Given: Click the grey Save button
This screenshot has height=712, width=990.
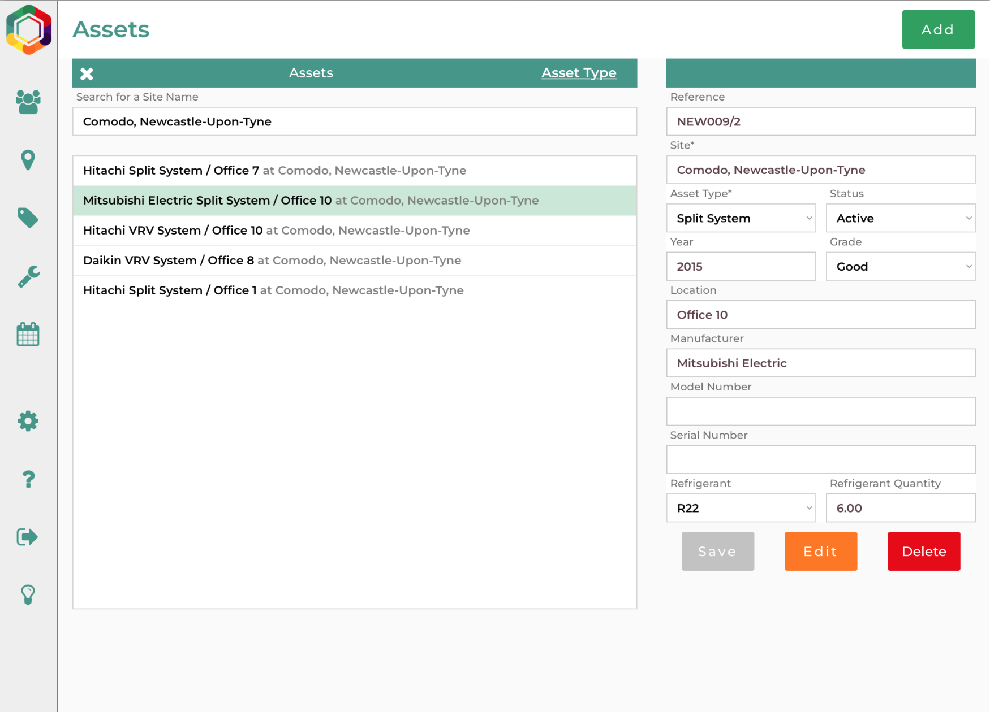Looking at the screenshot, I should 717,551.
